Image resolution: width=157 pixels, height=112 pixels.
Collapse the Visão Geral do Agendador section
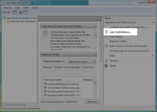click(95, 26)
